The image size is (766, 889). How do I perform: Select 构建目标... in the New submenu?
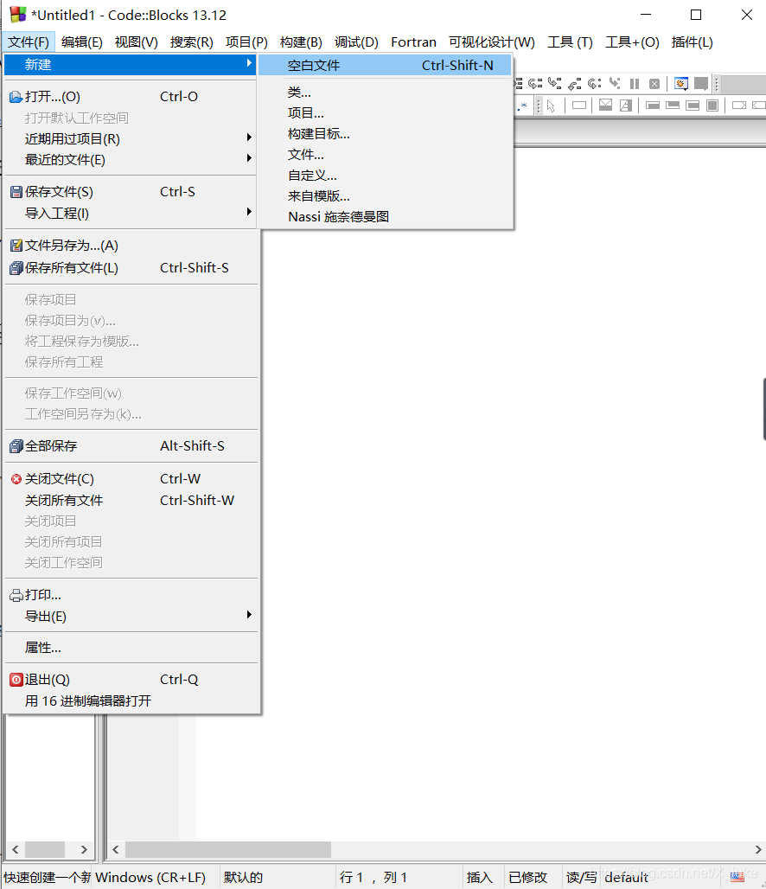coord(385,134)
